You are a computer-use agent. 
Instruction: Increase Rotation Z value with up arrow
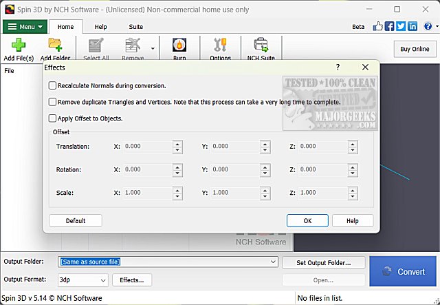point(353,167)
